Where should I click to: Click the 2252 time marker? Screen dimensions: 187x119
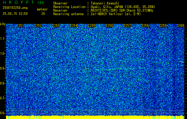[38, 26]
